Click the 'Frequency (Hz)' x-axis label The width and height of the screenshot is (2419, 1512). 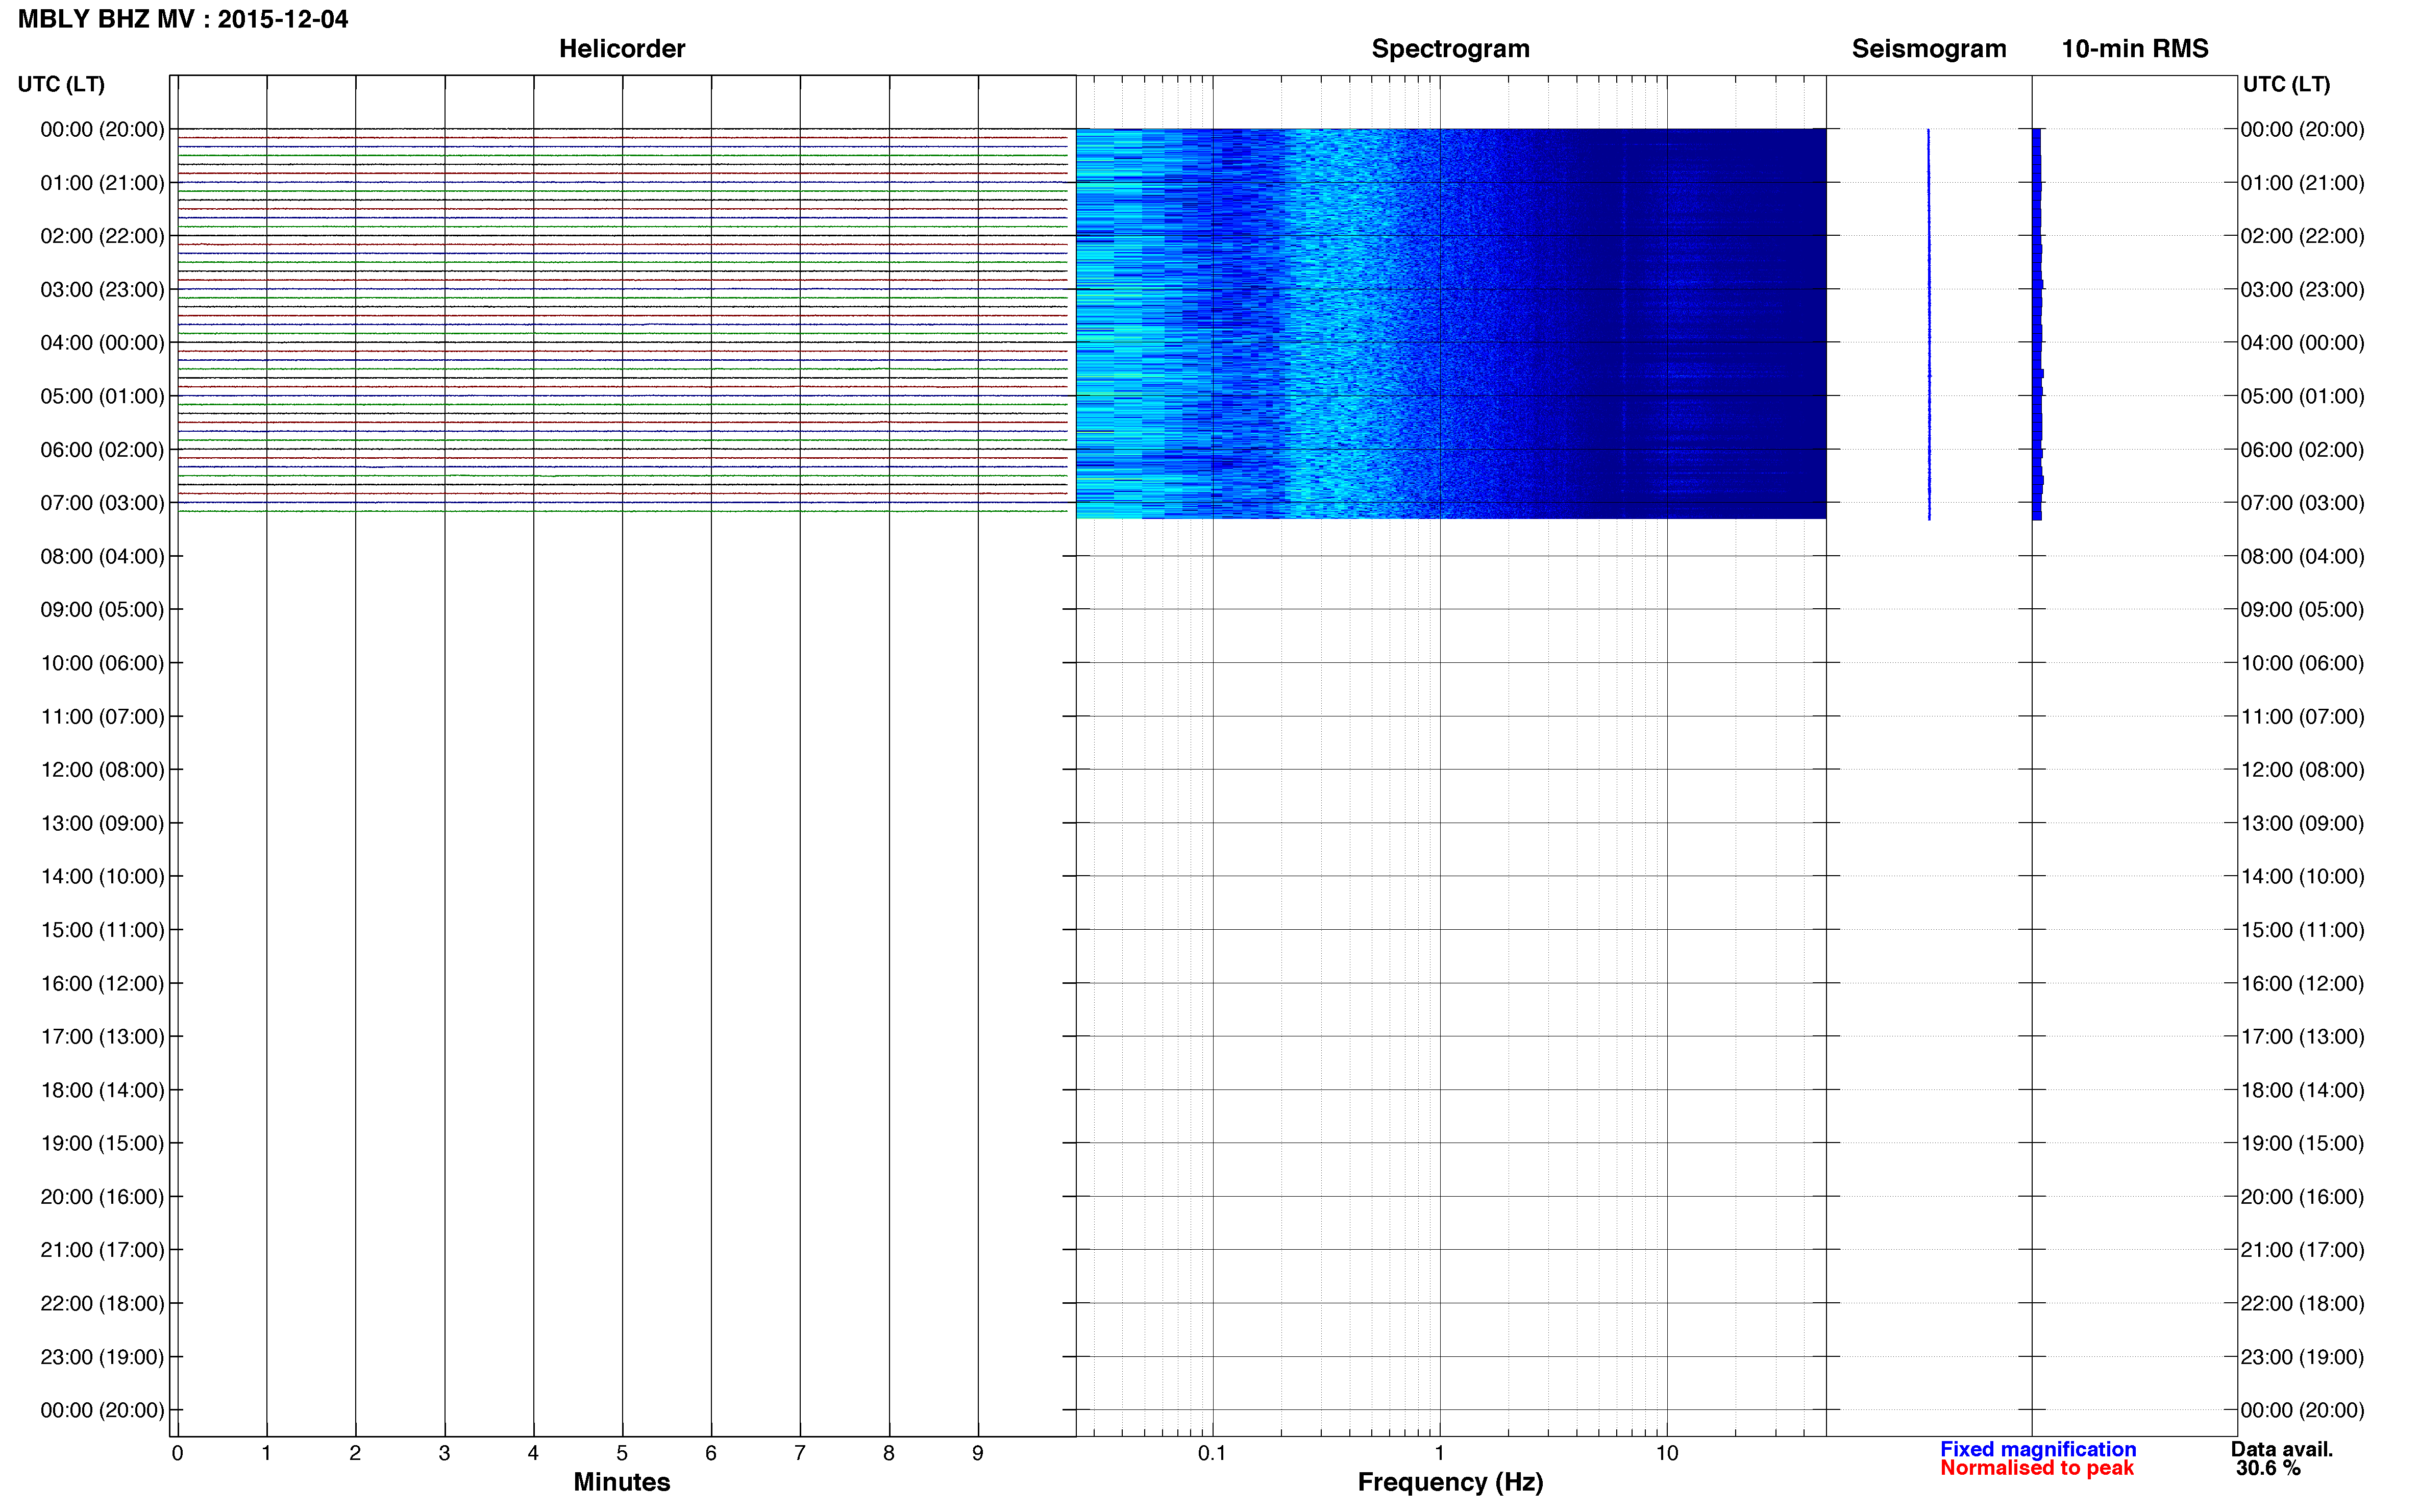click(1450, 1482)
